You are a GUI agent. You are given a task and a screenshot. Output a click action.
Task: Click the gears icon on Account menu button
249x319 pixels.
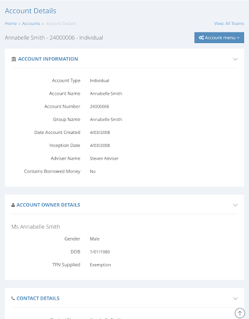201,37
